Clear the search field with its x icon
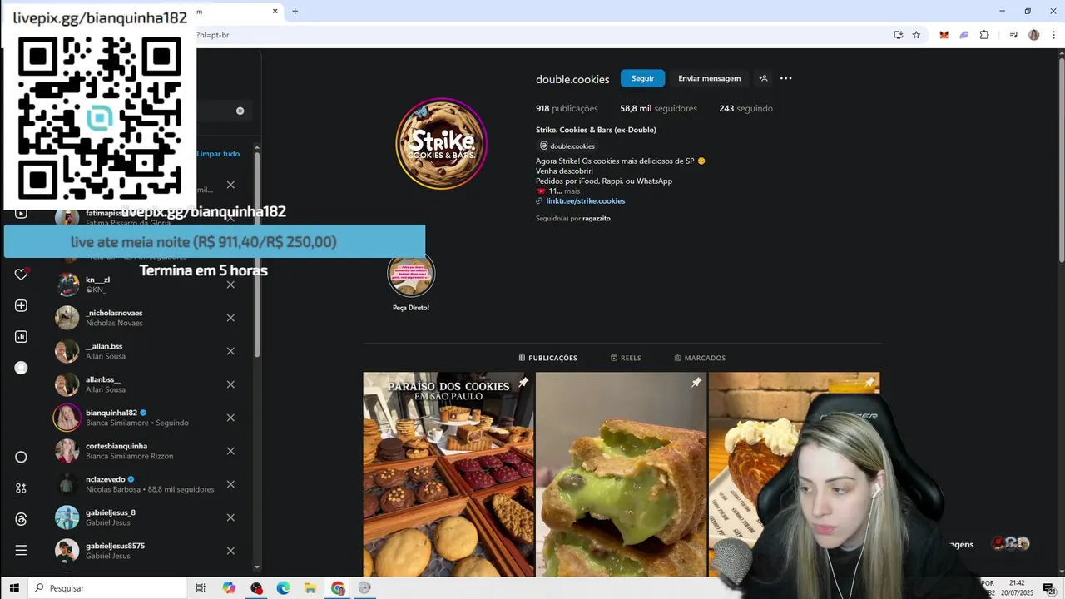Screen dimensions: 1065x599 click(240, 111)
